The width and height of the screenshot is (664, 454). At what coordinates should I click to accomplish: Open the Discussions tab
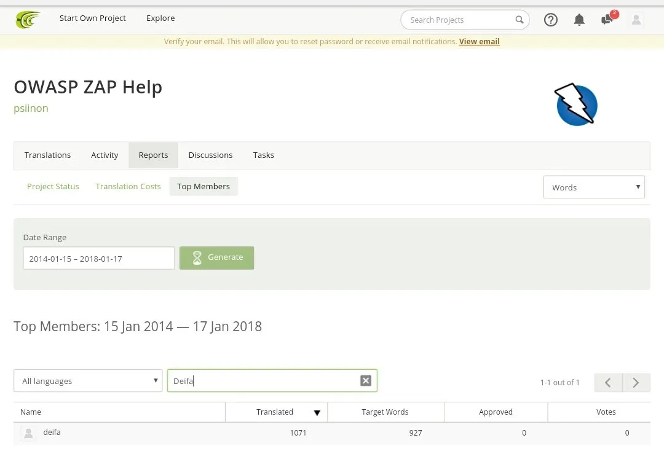point(210,155)
